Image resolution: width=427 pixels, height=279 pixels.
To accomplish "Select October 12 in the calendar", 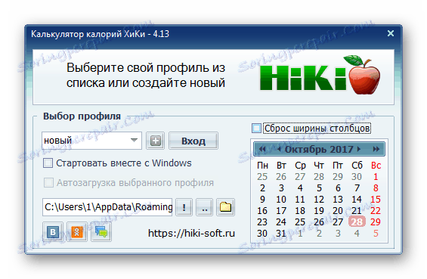I will click(x=319, y=200).
